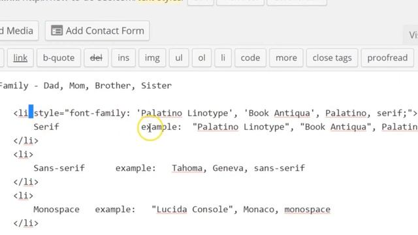Insert an image with the img button

pos(152,58)
